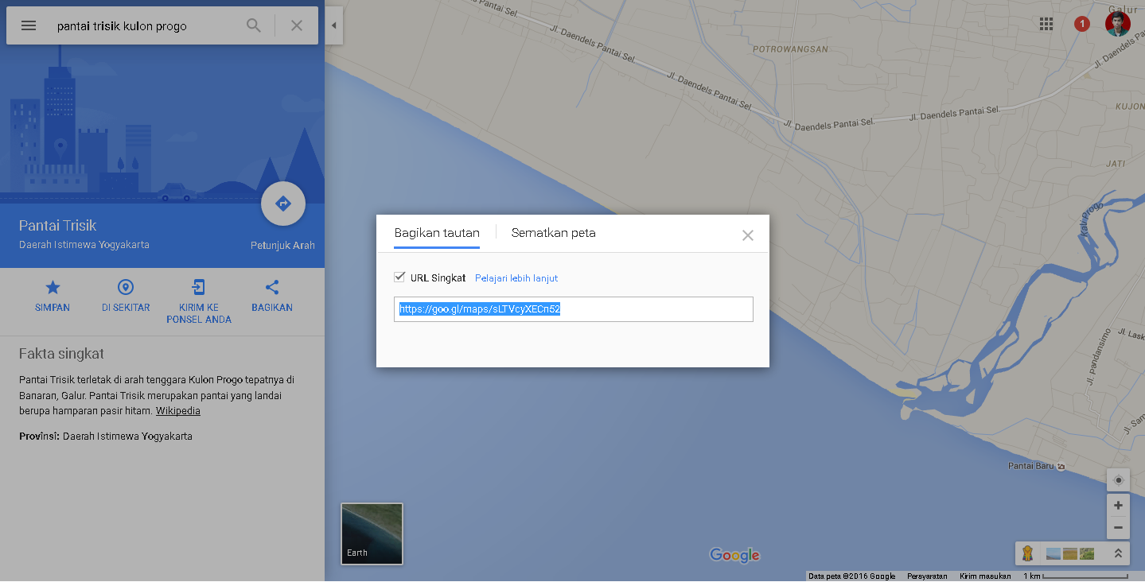Viewport: 1145px width, 582px height.
Task: Uncheck the URL Singkat checkbox
Action: (x=399, y=277)
